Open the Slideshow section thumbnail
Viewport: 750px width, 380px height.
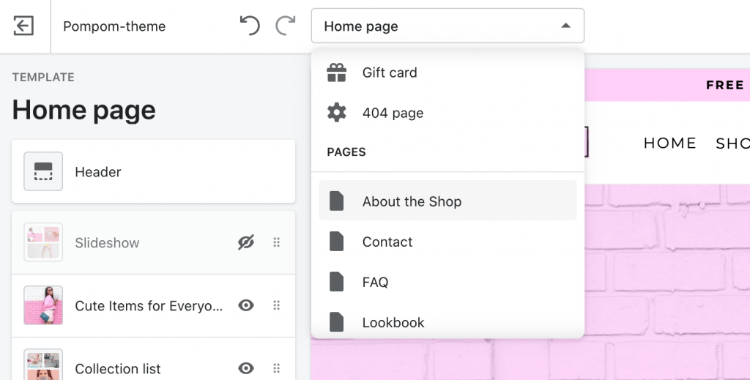point(43,242)
